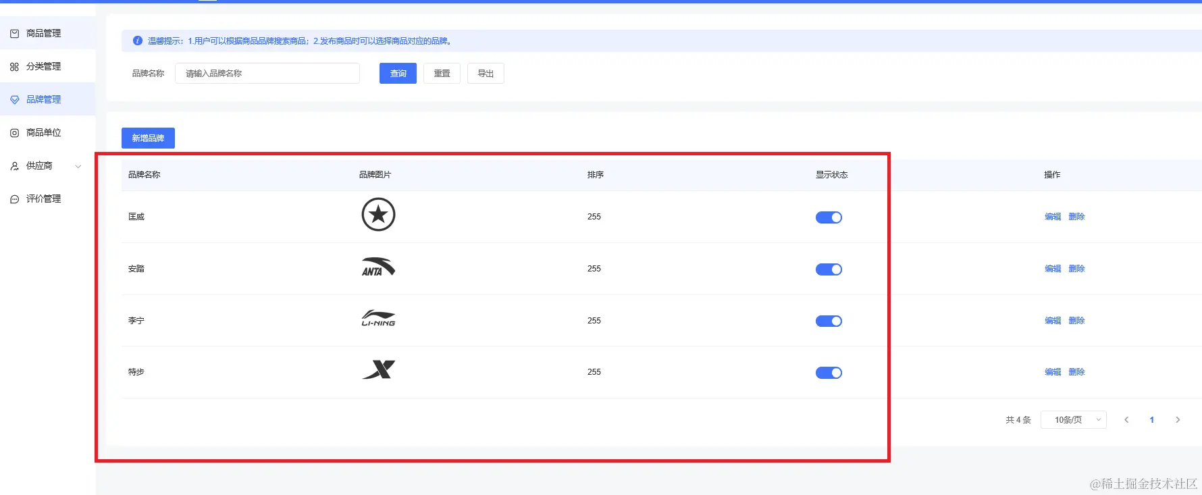Viewport: 1202px width, 495px height.
Task: Click the 显示状态 column header
Action: click(x=831, y=175)
